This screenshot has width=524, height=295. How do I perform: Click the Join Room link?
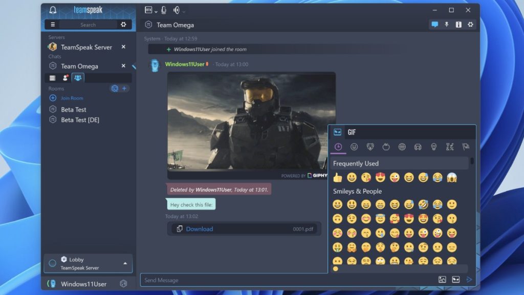tap(72, 98)
